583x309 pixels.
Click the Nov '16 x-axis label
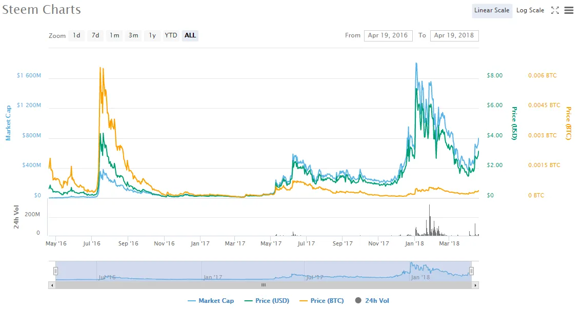[165, 243]
